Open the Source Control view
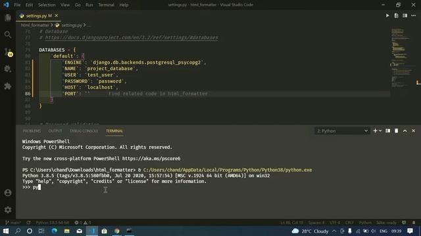 tap(9, 52)
